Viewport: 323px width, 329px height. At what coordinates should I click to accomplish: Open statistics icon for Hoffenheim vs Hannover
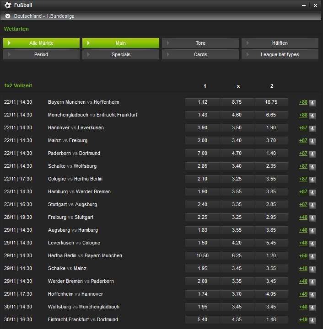(312, 295)
